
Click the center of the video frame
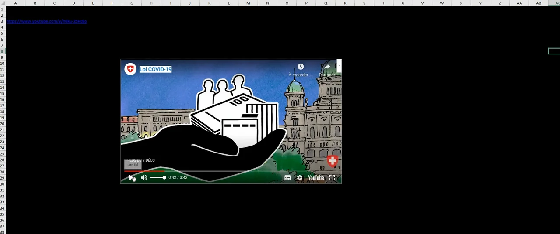click(x=231, y=121)
